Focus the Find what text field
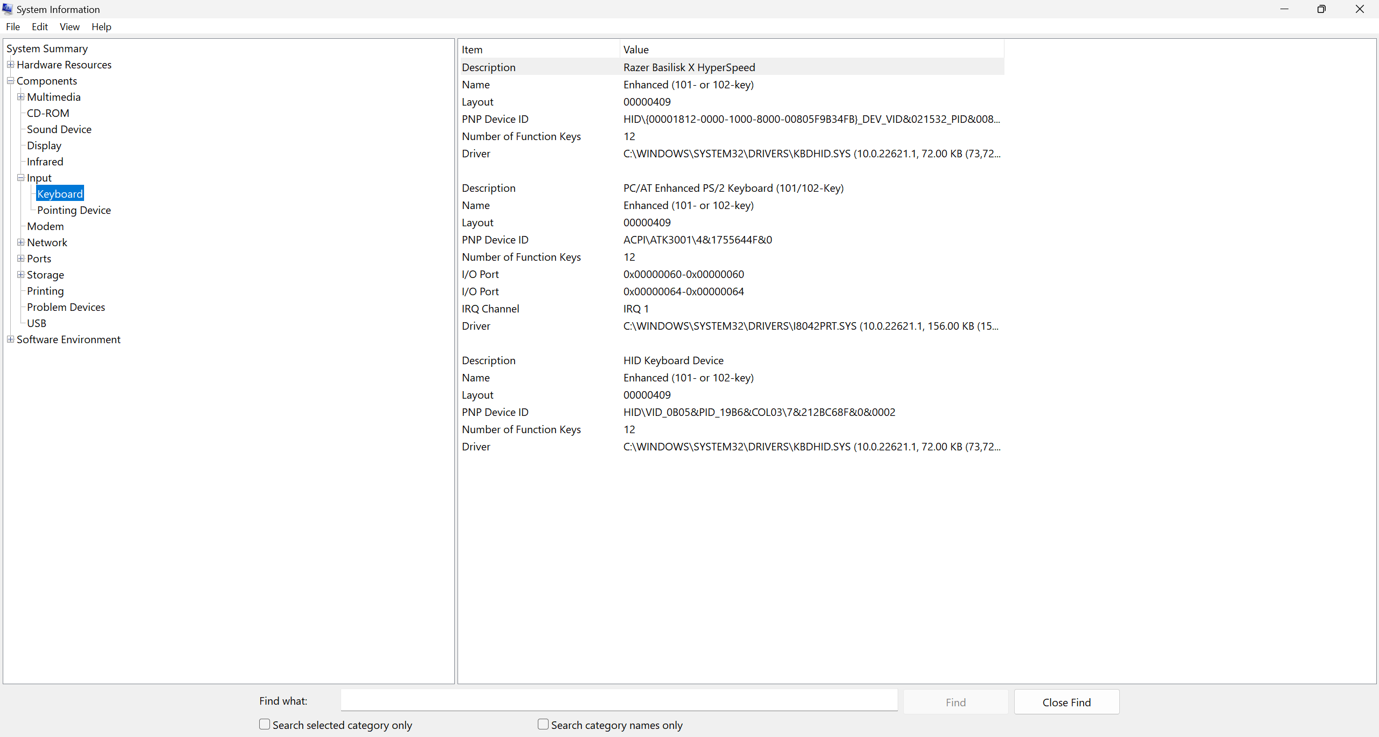 click(x=619, y=700)
